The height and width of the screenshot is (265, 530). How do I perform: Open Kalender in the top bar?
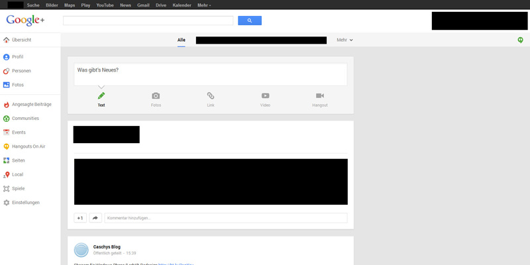(x=182, y=5)
